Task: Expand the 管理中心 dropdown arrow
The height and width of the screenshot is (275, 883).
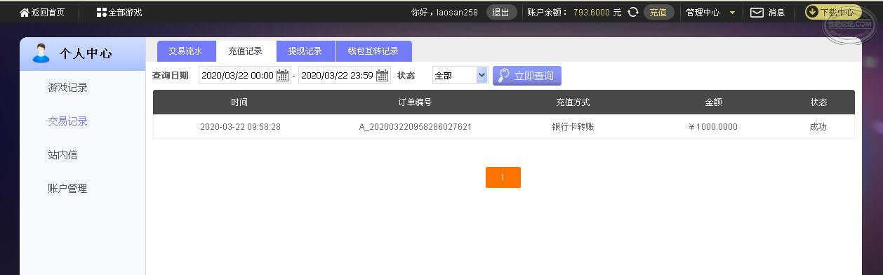Action: click(732, 13)
